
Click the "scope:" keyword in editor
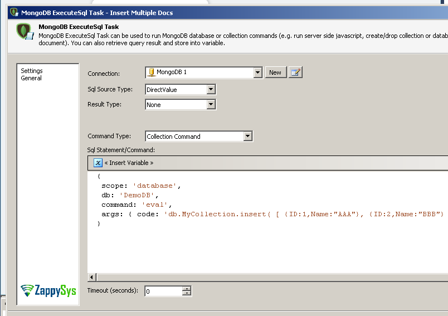click(115, 186)
